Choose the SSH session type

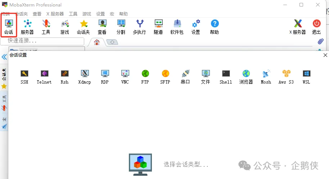(24, 77)
